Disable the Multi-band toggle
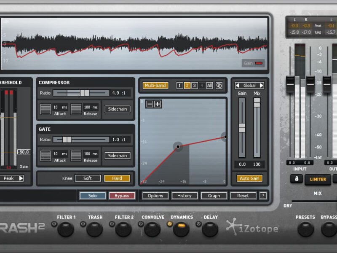Image resolution: width=337 pixels, height=253 pixels. (x=155, y=86)
